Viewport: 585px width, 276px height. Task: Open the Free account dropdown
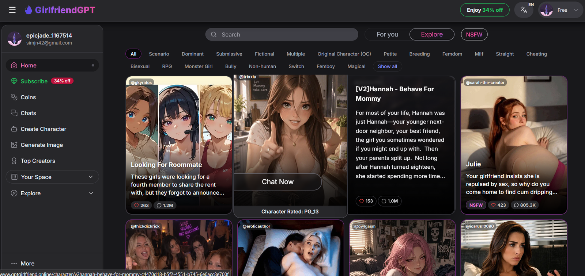561,10
